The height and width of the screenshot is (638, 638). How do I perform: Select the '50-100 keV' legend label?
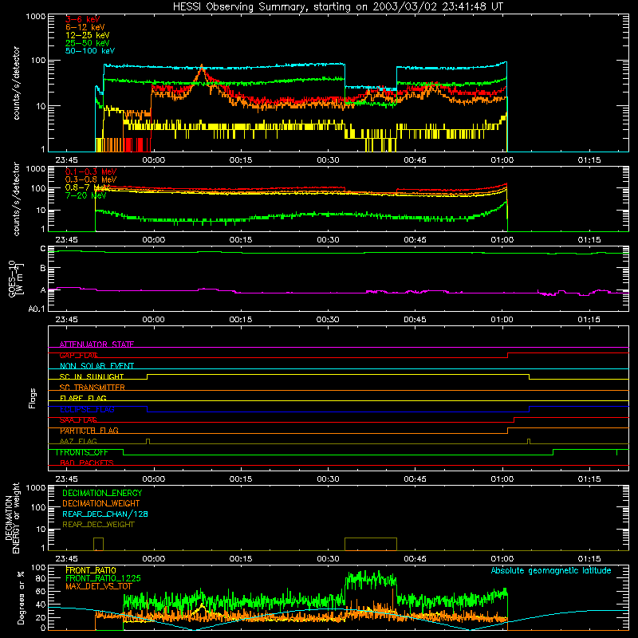point(90,51)
